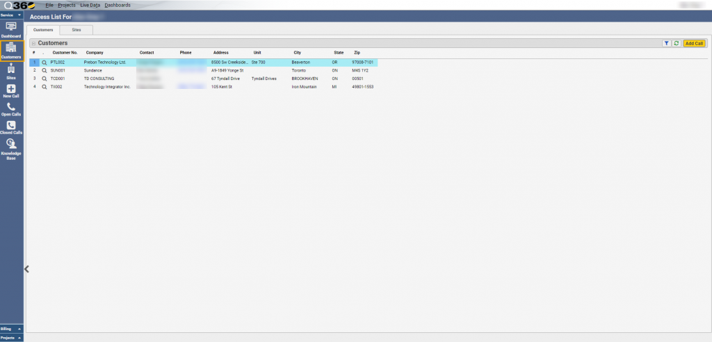Viewport: 712px width, 342px height.
Task: Go to Closed Calls in sidebar
Action: pos(11,127)
